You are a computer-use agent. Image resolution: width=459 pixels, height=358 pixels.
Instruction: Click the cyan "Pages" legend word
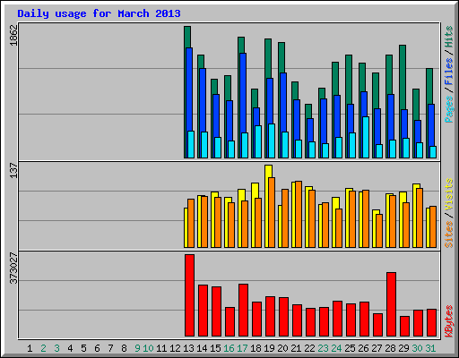(x=448, y=109)
